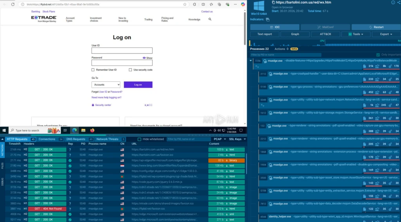Click the share icon in the task header
The height and width of the screenshot is (222, 401).
coord(399,2)
